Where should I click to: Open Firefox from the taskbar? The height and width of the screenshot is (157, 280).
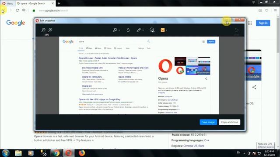click(x=82, y=153)
